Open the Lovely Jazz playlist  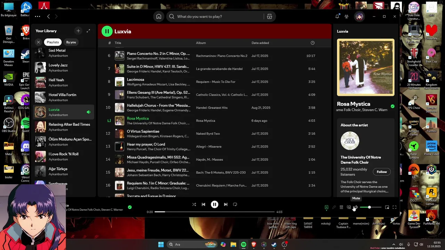click(64, 67)
